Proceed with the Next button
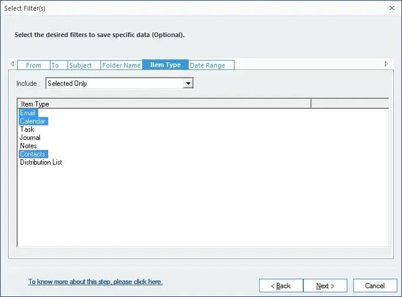The image size is (402, 297). [325, 285]
